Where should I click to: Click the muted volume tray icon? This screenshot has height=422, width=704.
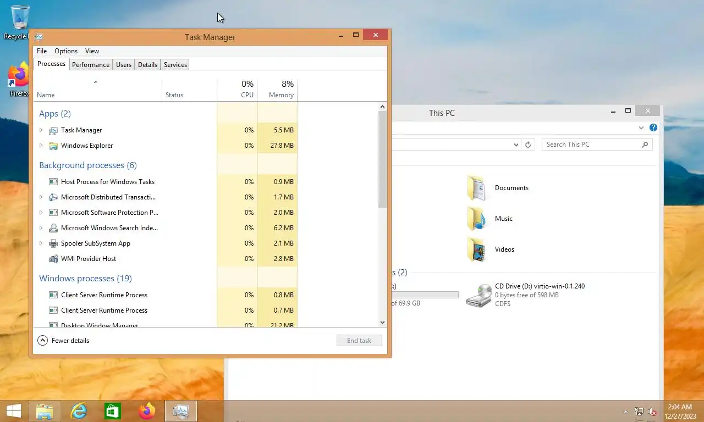(x=652, y=412)
